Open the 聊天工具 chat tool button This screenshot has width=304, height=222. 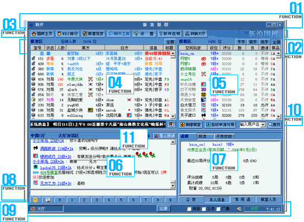119,34
